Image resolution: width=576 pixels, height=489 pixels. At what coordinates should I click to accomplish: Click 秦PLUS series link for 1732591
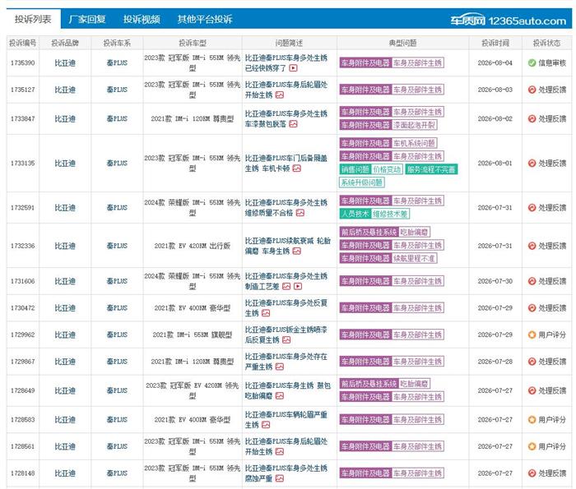coord(117,208)
